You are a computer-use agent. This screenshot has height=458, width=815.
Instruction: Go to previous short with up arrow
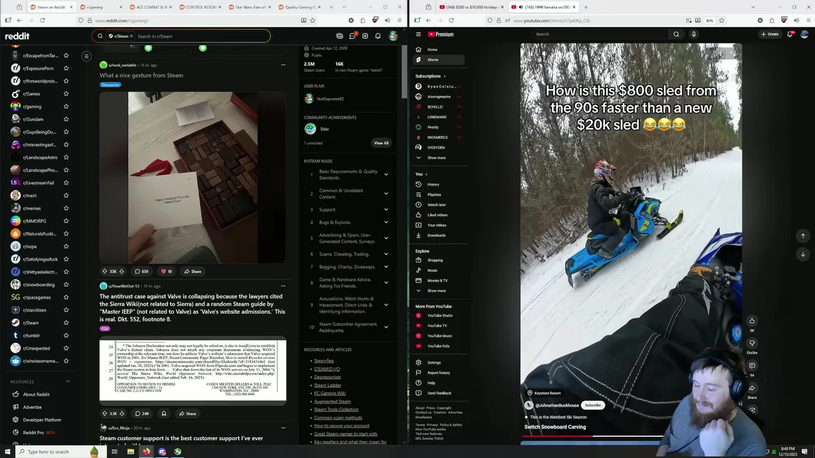click(803, 235)
